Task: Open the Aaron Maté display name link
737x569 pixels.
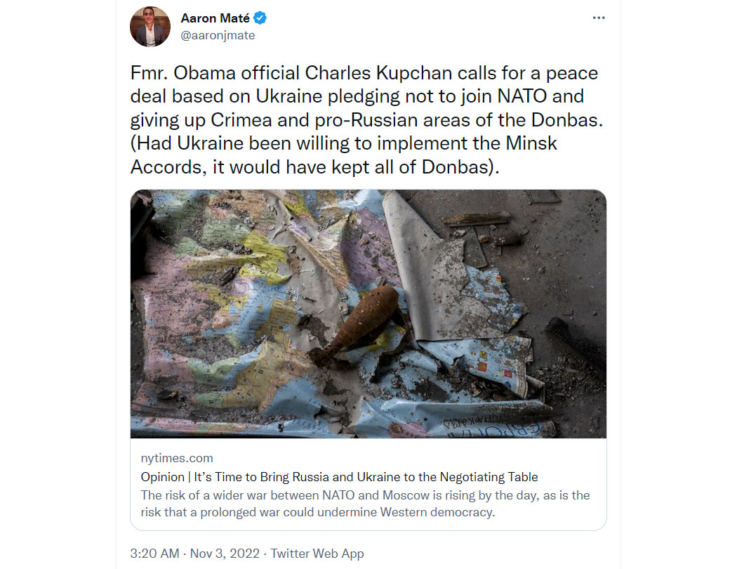Action: coord(215,18)
